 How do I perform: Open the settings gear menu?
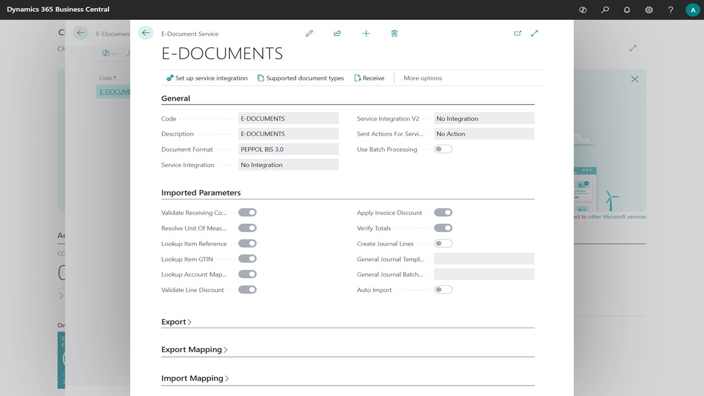649,10
